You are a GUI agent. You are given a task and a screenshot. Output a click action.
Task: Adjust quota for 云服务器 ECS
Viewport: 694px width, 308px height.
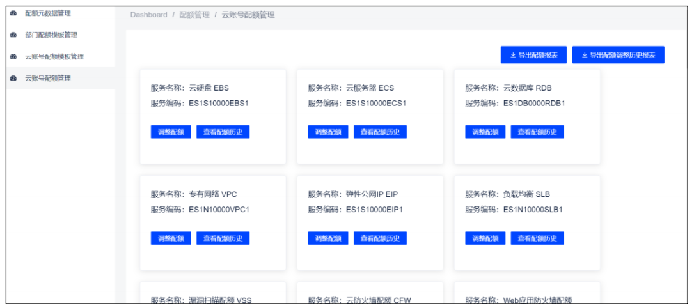pos(328,132)
